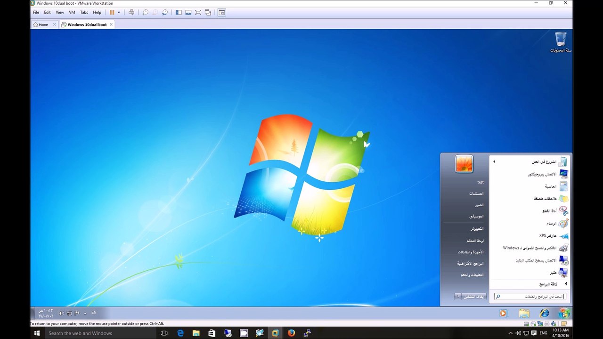Expand the shutdown options arrow in Start menu
This screenshot has width=603, height=339.
click(x=457, y=297)
